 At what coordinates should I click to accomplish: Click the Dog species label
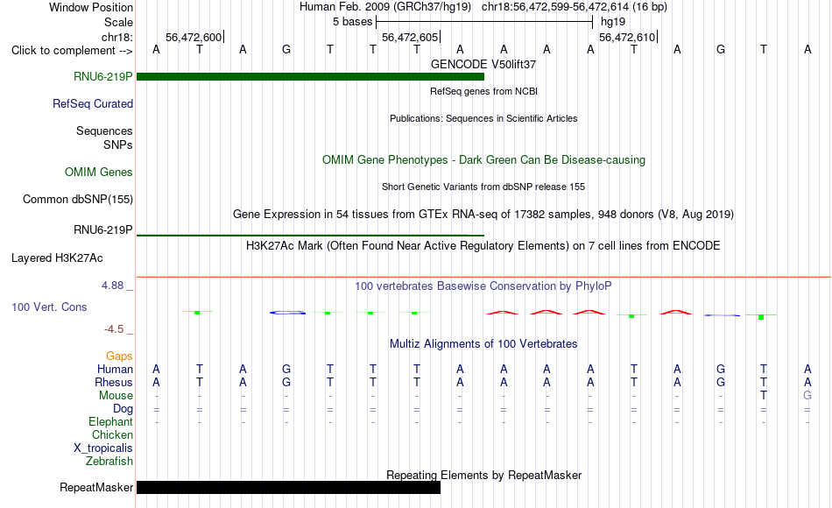coord(123,409)
